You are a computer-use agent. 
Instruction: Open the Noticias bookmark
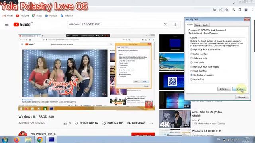[51, 16]
